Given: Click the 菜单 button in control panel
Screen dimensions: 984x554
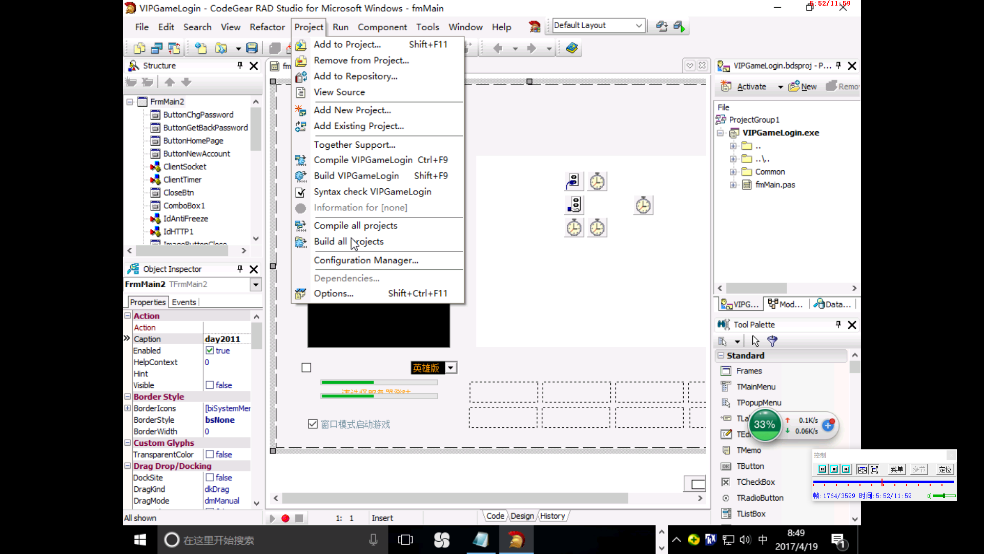Looking at the screenshot, I should tap(896, 469).
